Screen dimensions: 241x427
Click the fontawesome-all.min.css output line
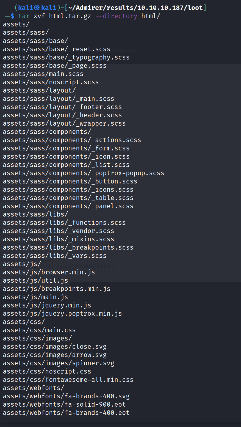pos(68,380)
